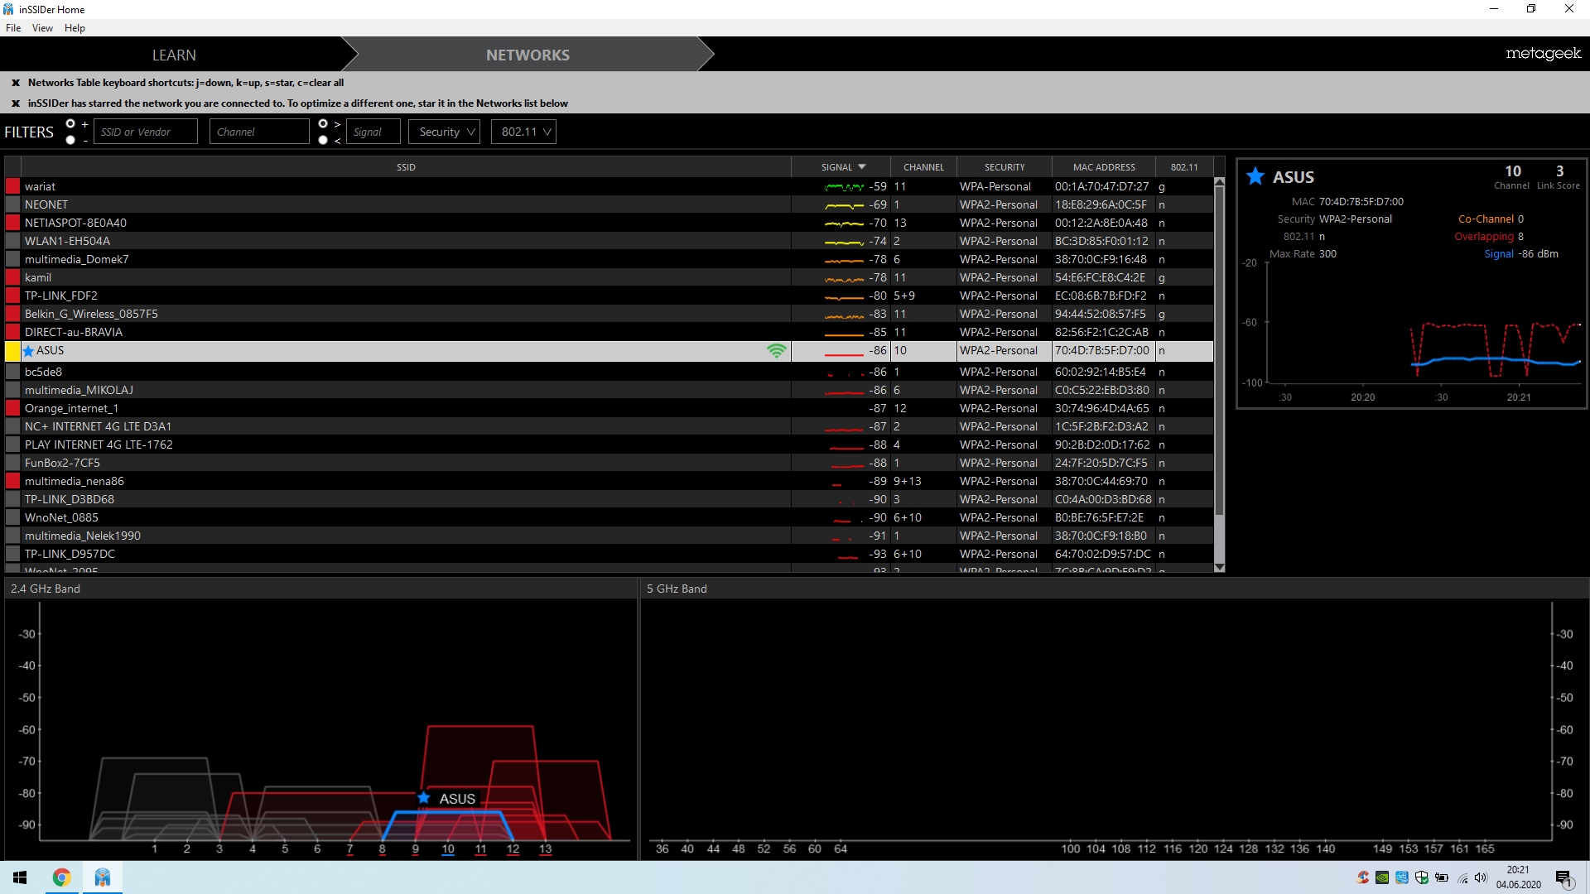
Task: Star the wariat network via its red square
Action: (12, 186)
